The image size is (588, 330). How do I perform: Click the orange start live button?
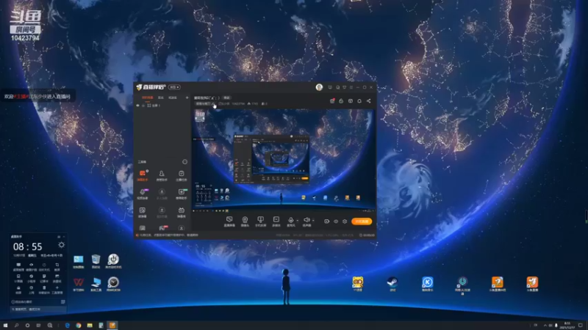(x=362, y=221)
